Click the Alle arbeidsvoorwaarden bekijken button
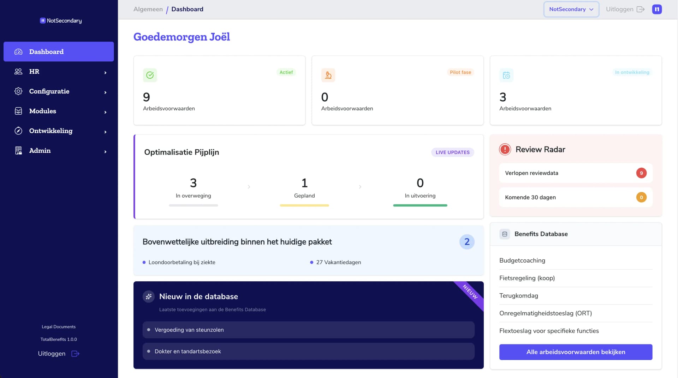Image resolution: width=678 pixels, height=378 pixels. [x=575, y=352]
